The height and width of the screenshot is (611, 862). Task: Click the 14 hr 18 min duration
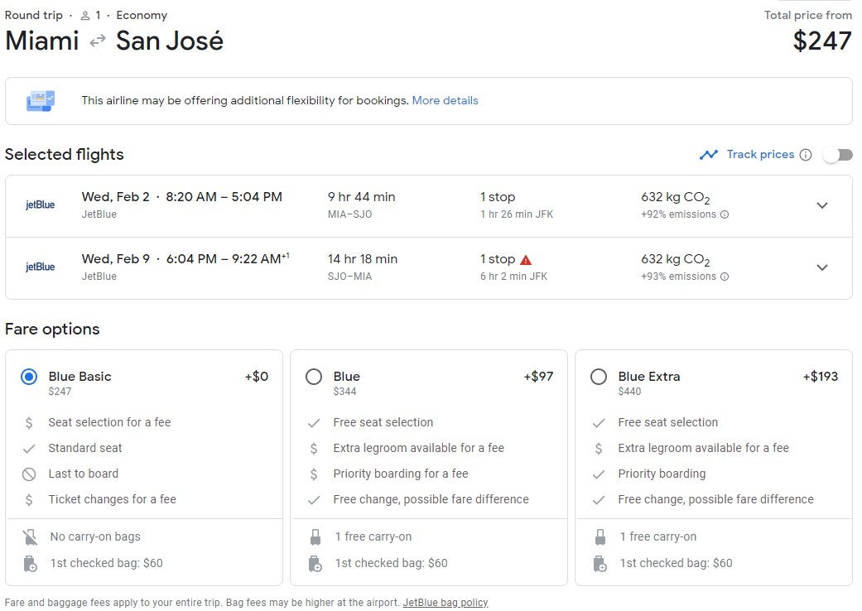click(363, 259)
